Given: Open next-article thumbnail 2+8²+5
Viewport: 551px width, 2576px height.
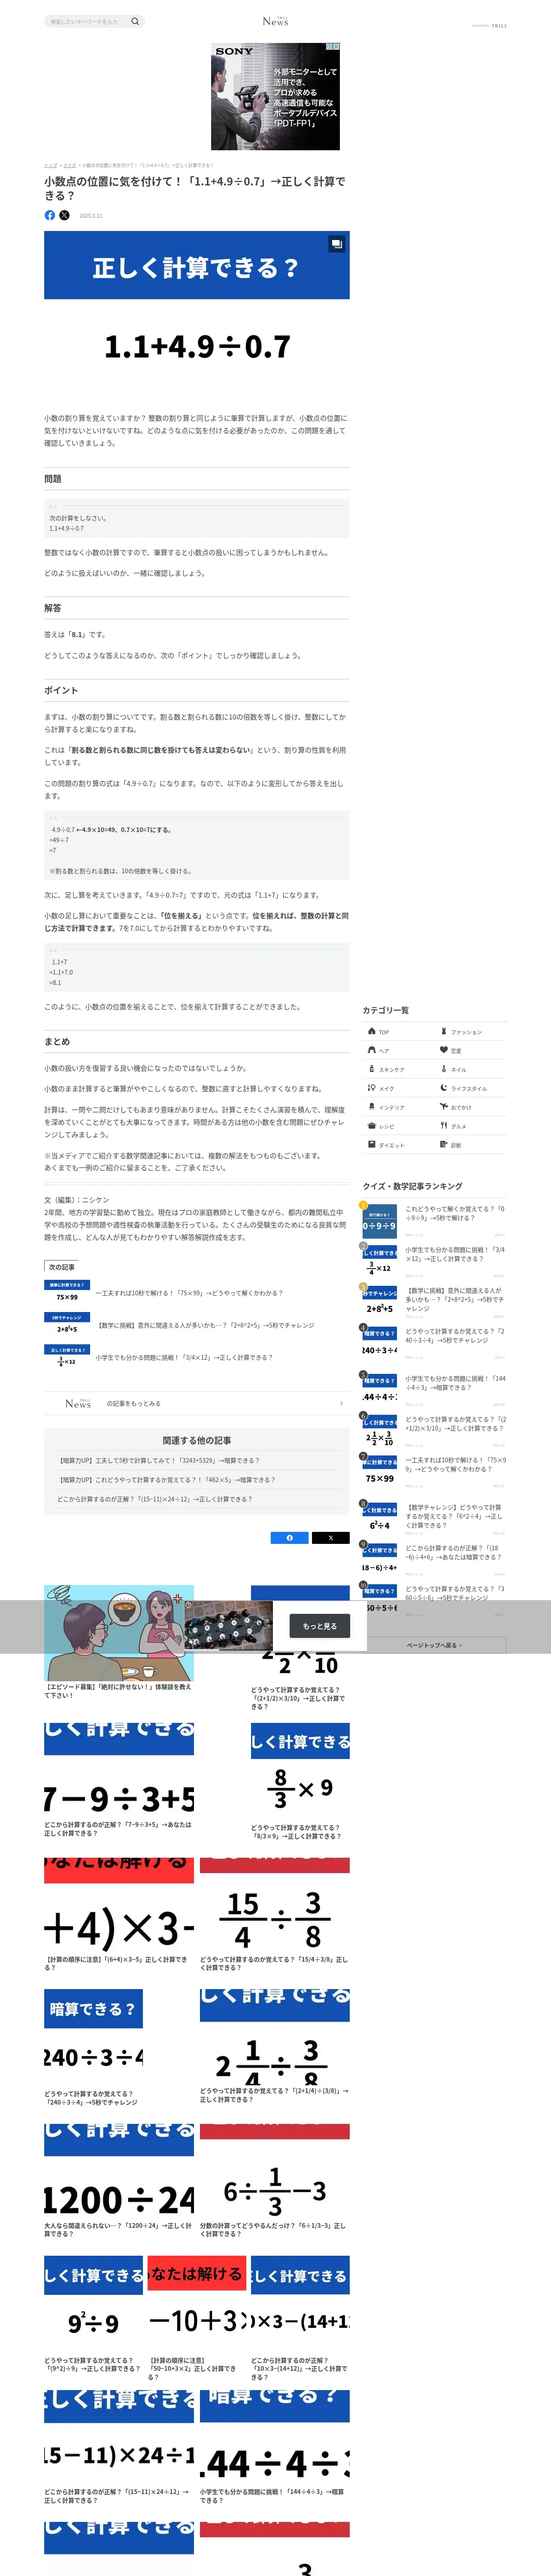Looking at the screenshot, I should coord(67,1325).
